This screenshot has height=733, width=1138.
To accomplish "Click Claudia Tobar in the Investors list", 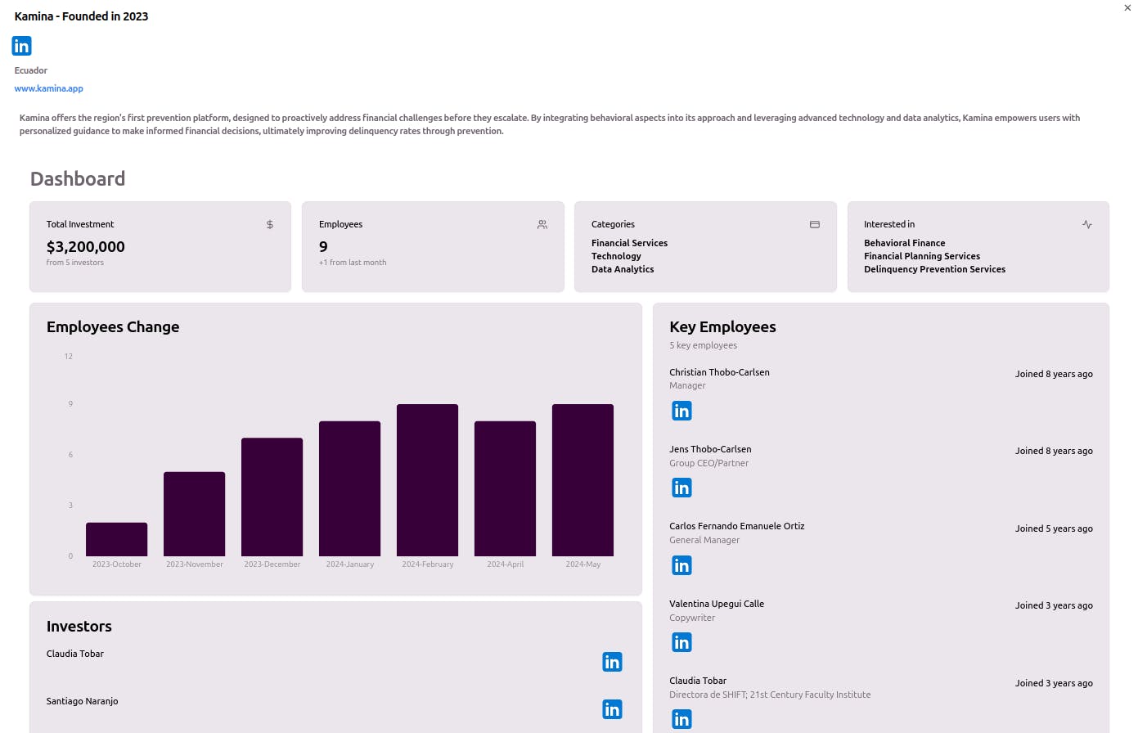I will (x=75, y=654).
